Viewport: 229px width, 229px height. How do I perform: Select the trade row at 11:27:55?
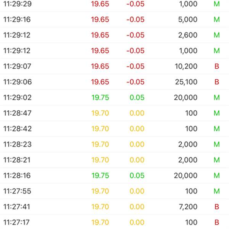click(x=114, y=191)
